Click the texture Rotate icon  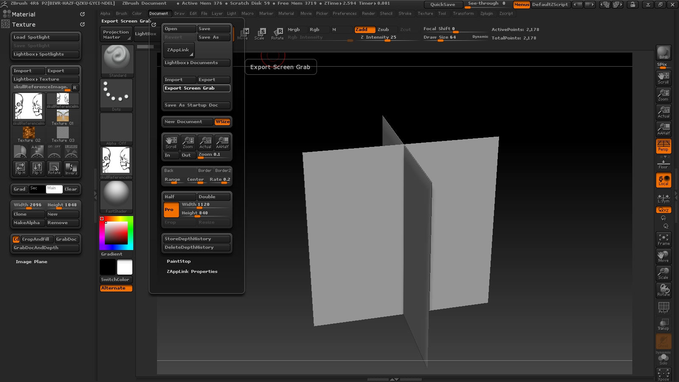click(x=54, y=168)
